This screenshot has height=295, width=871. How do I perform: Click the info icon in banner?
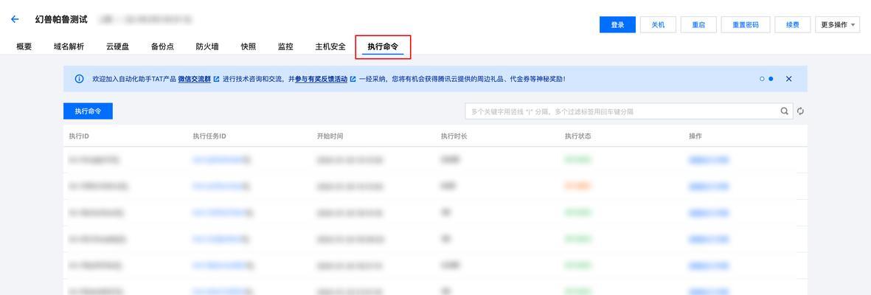pyautogui.click(x=80, y=79)
